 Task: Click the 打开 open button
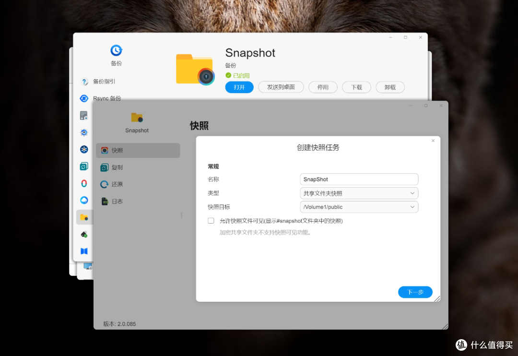point(239,87)
